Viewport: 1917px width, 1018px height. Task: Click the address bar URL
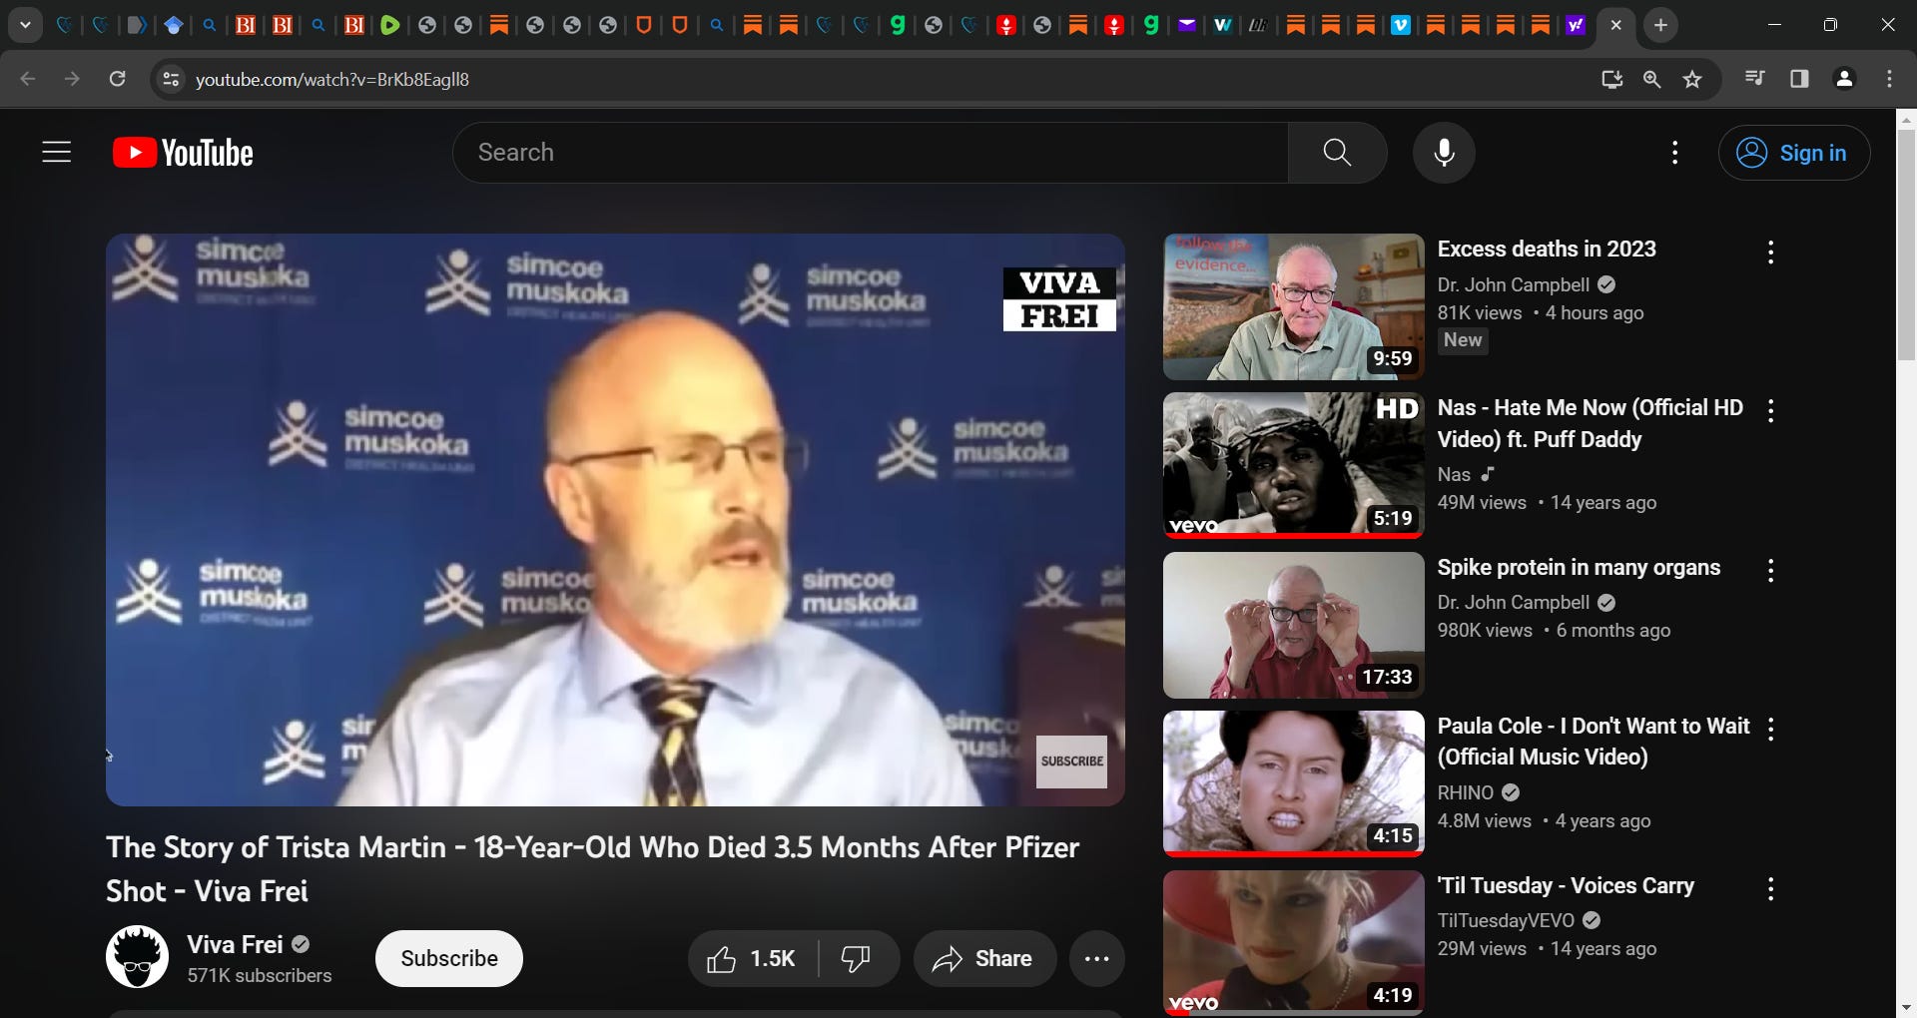pyautogui.click(x=332, y=80)
